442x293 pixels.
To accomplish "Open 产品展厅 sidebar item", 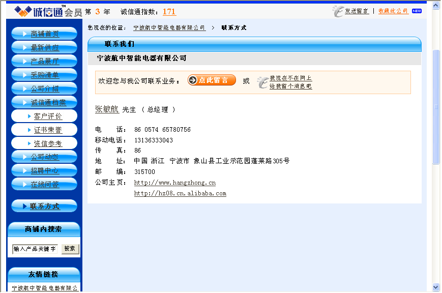I will pyautogui.click(x=44, y=62).
